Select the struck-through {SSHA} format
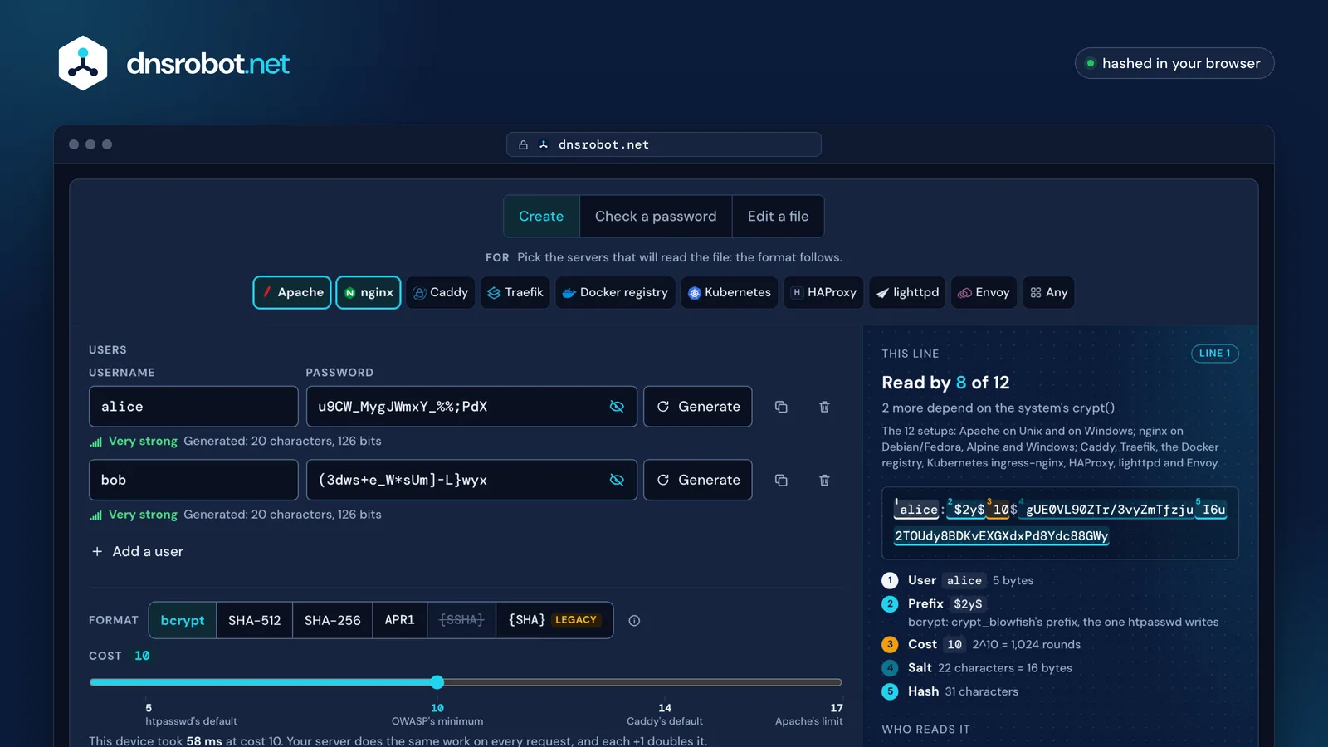1328x747 pixels. tap(461, 620)
